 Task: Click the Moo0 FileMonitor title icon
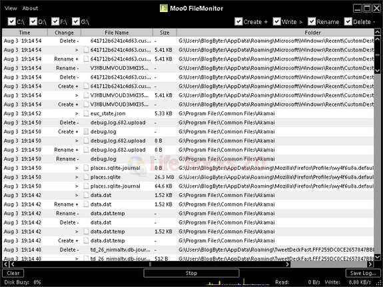(163, 8)
